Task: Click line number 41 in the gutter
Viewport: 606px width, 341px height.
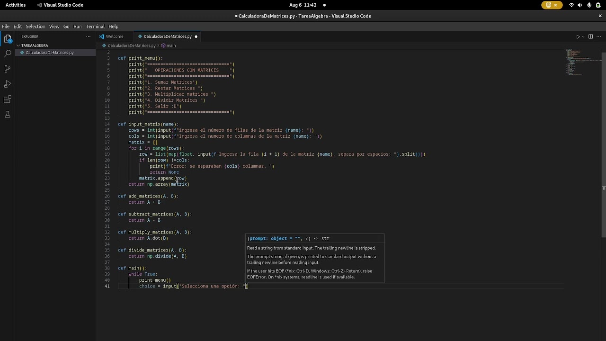Action: 107,286
